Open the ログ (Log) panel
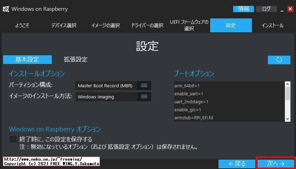 point(266,9)
